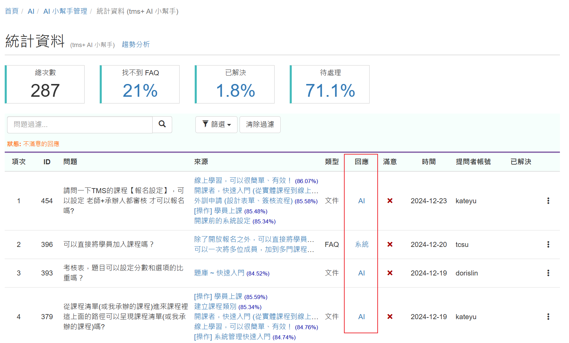Click the 清除過濾 button

pyautogui.click(x=260, y=125)
